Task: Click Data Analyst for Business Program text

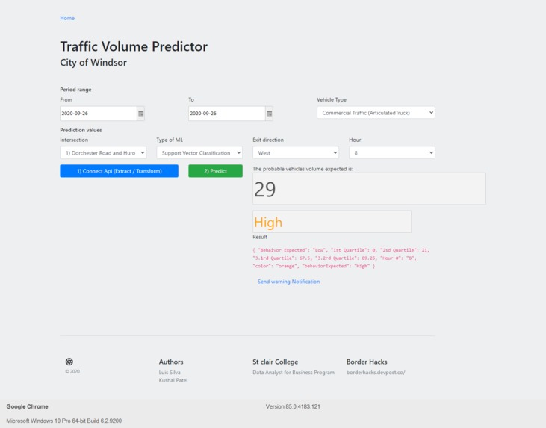Action: click(294, 373)
